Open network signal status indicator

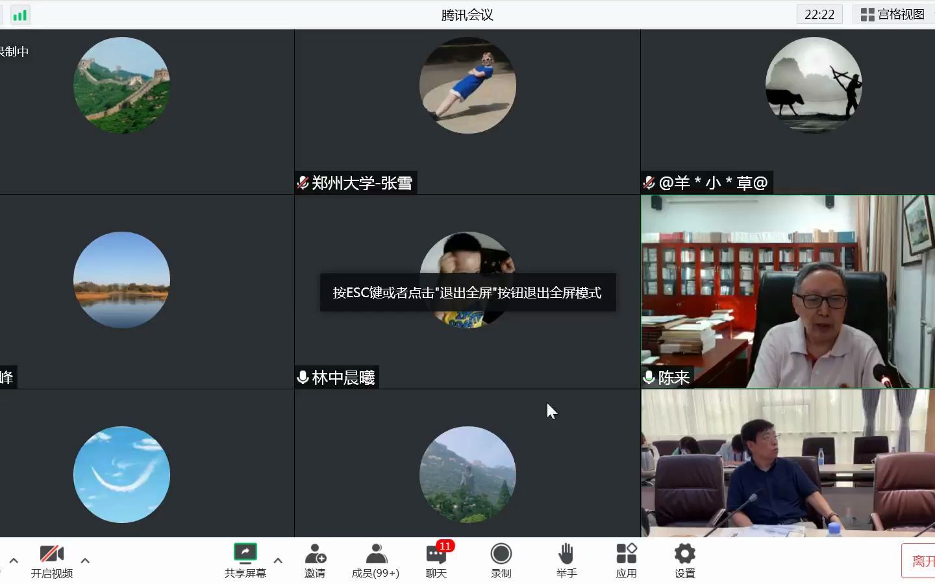[19, 15]
